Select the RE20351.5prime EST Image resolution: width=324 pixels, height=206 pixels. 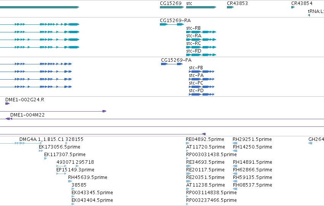pyautogui.click(x=188, y=181)
